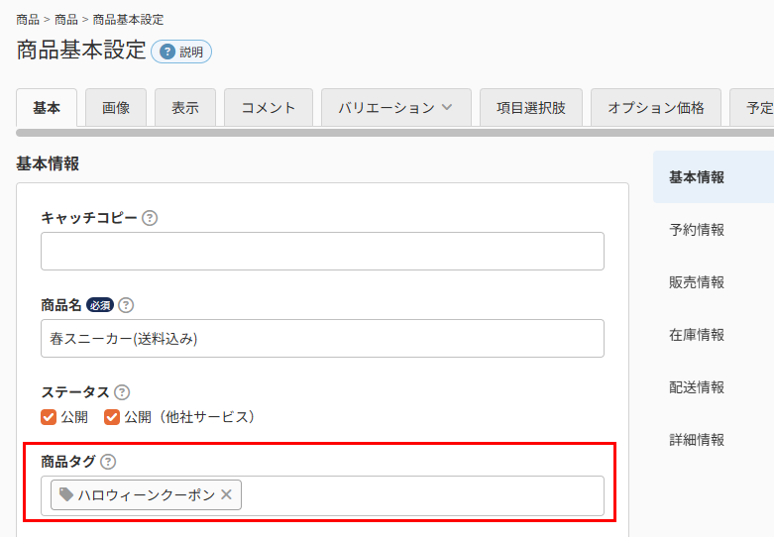Viewport: 774px width, 537px height.
Task: Jump to 販売情報 section
Action: (x=697, y=282)
